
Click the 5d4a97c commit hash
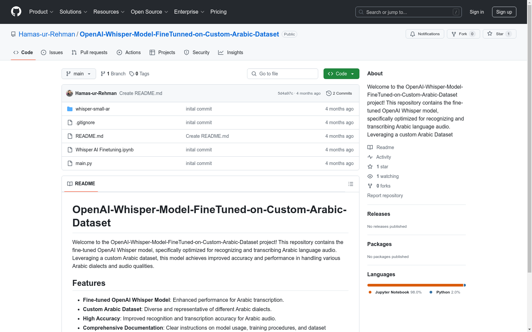[x=285, y=93]
